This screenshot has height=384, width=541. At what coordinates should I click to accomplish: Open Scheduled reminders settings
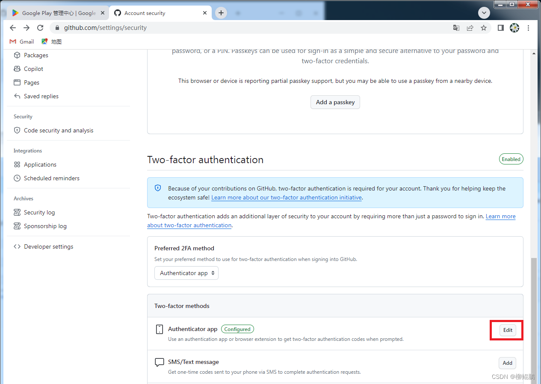click(x=50, y=178)
